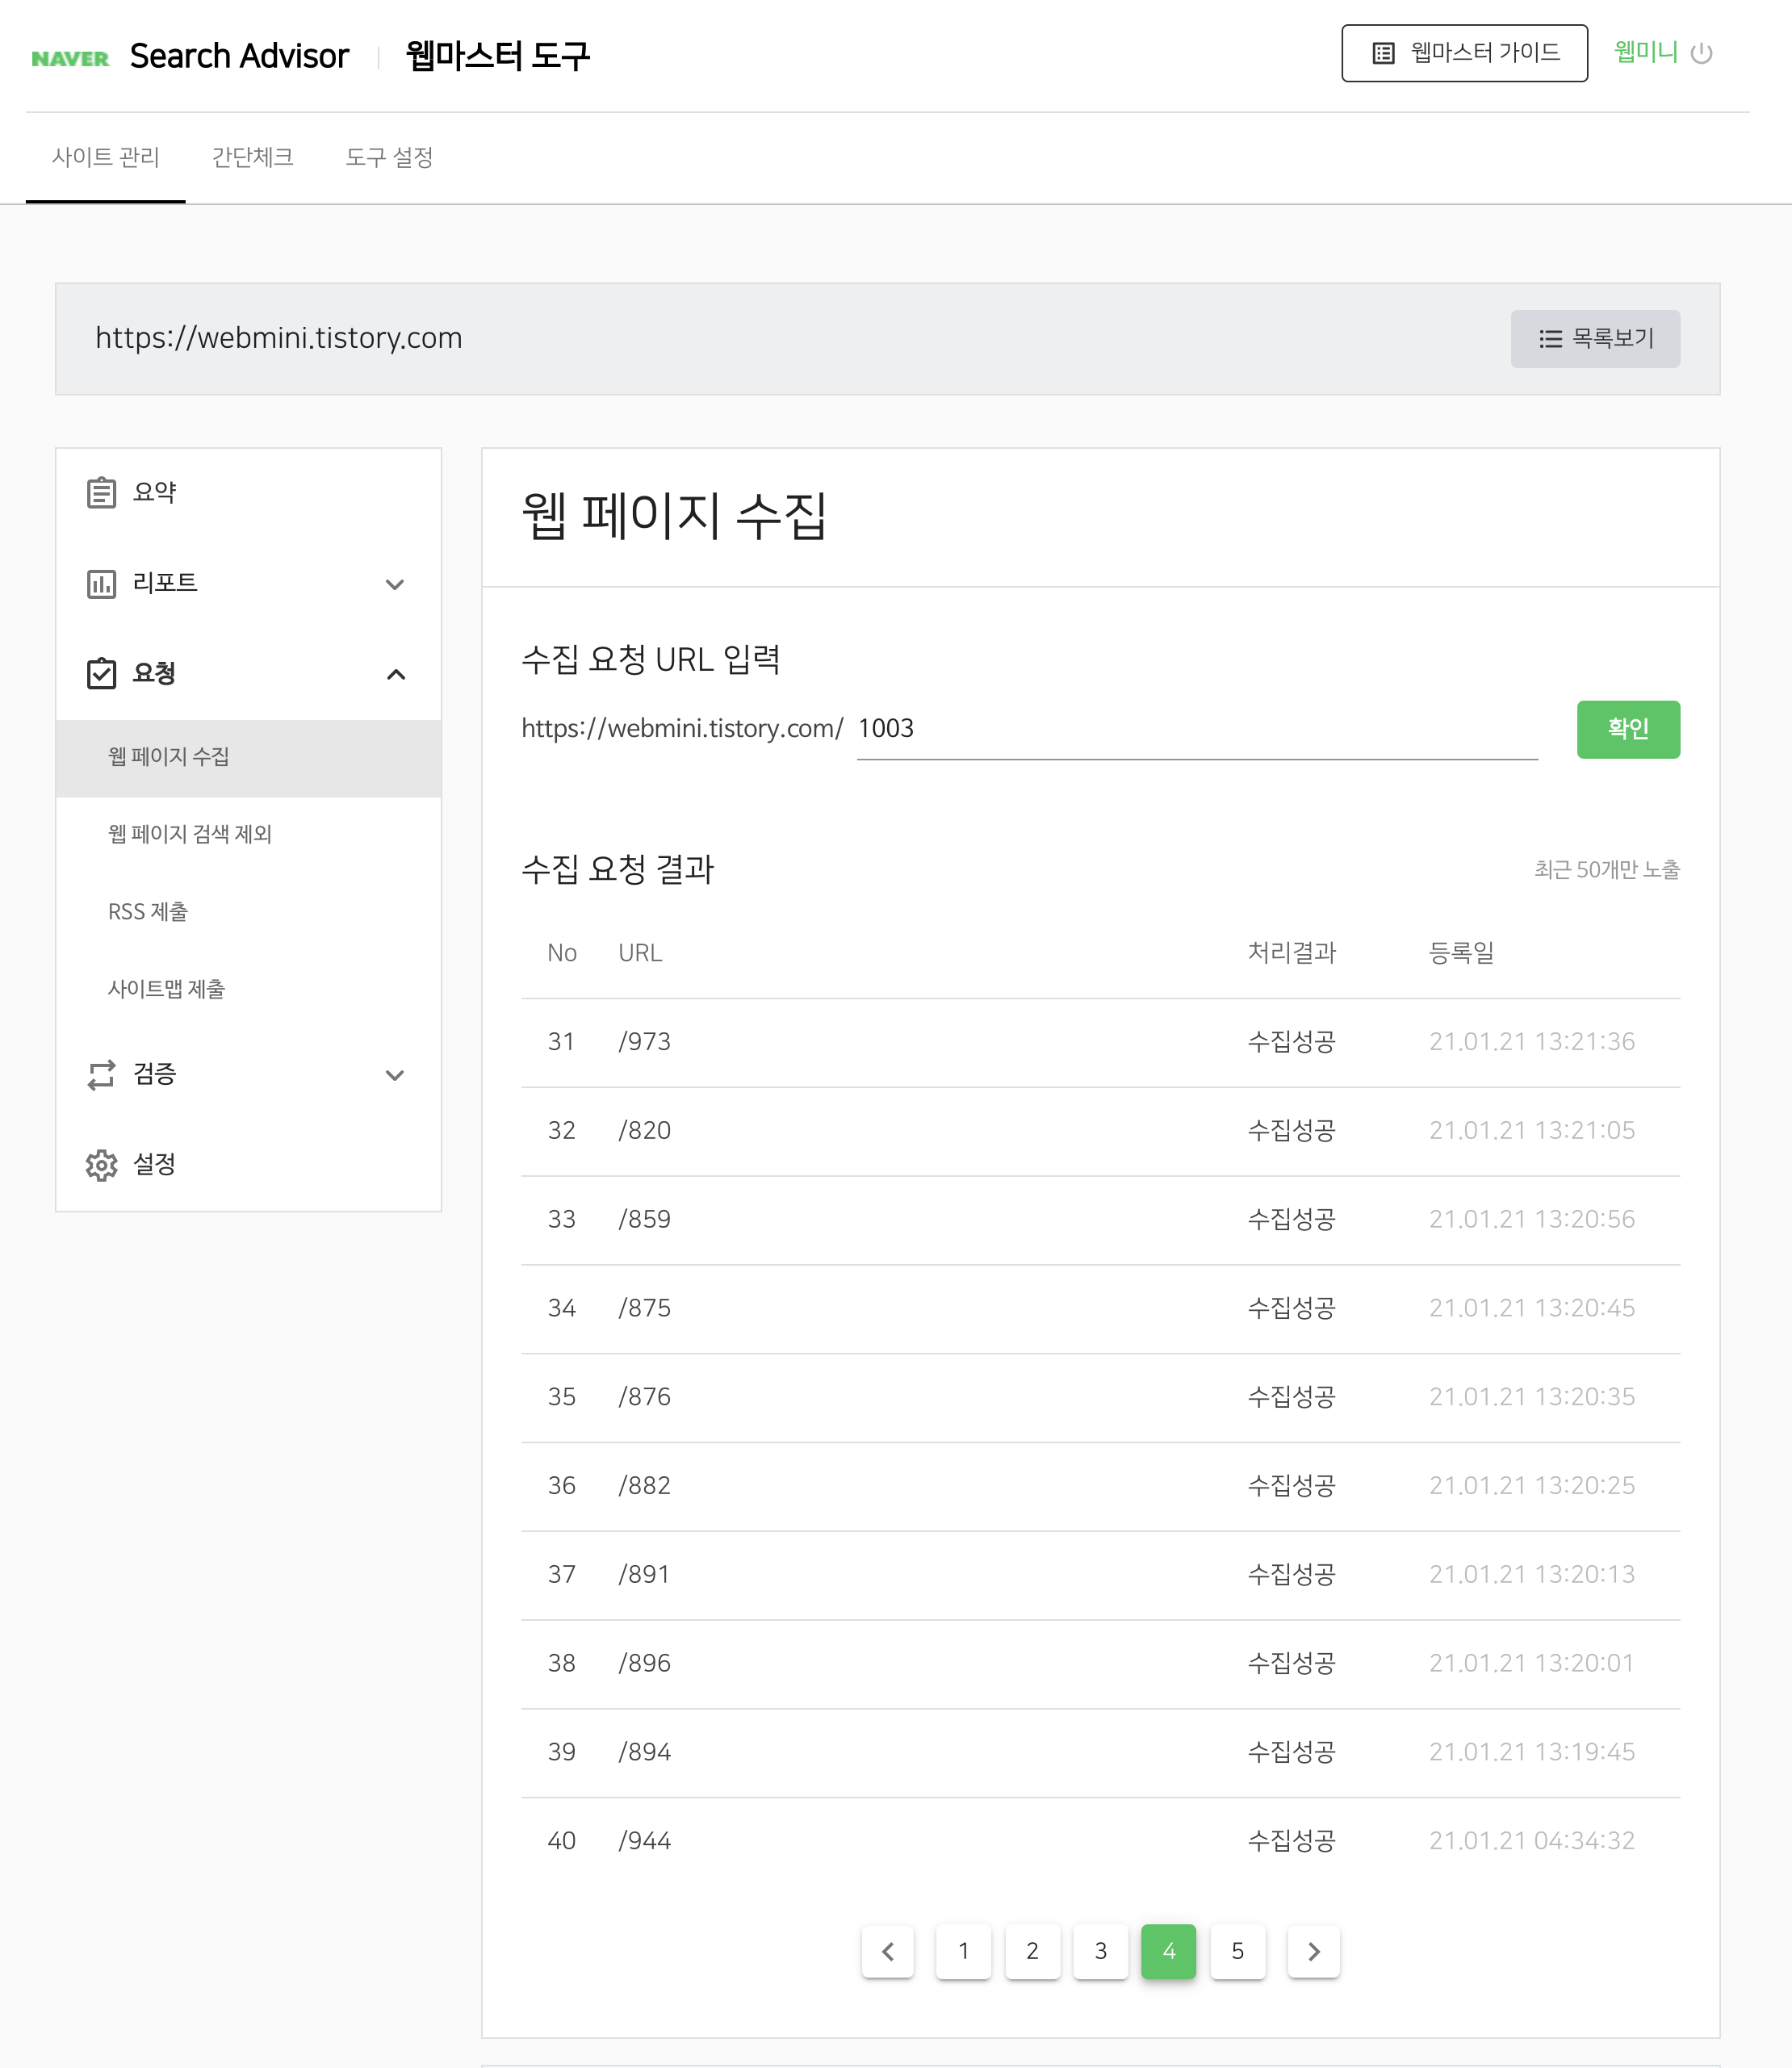Click the NAVER logo icon

pyautogui.click(x=70, y=58)
